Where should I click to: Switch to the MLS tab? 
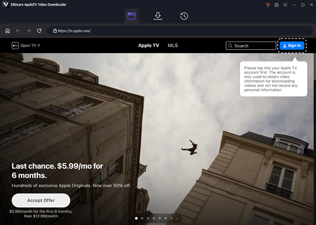pyautogui.click(x=173, y=46)
